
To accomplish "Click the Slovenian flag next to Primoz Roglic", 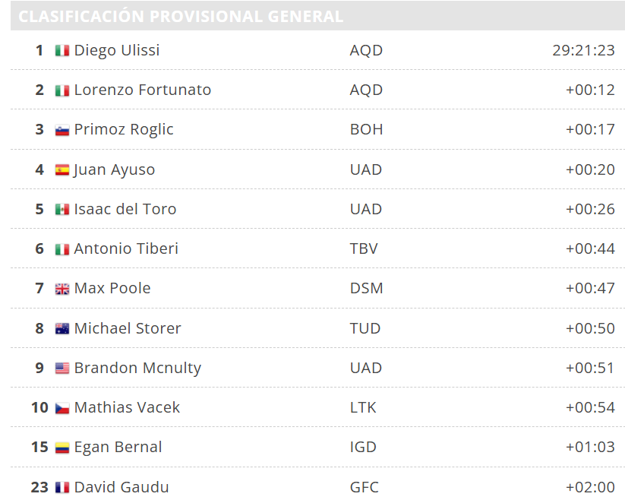I will (x=62, y=130).
